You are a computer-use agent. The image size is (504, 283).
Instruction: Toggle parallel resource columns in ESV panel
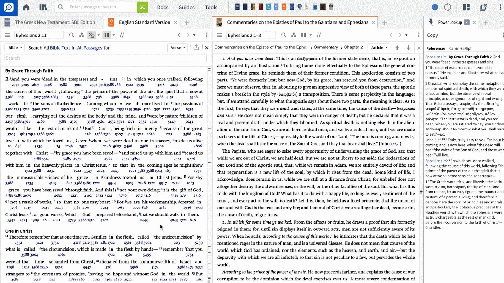tap(107, 35)
